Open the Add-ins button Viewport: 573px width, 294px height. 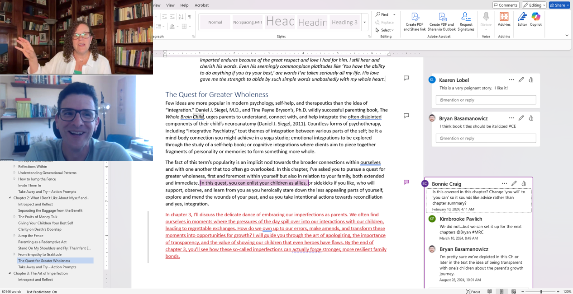point(504,19)
